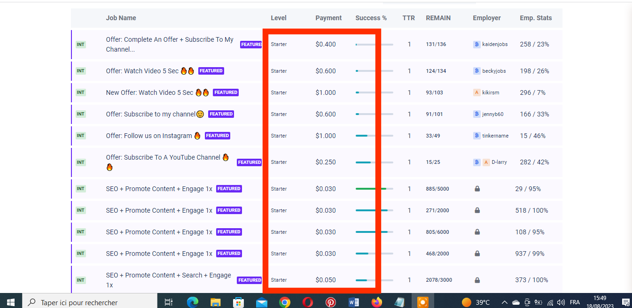Image resolution: width=632 pixels, height=308 pixels.
Task: Sort by the Emp. Stats column header
Action: point(536,18)
